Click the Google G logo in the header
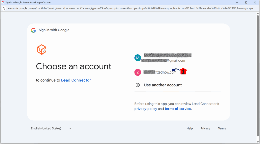The width and height of the screenshot is (260, 144). [x=33, y=30]
